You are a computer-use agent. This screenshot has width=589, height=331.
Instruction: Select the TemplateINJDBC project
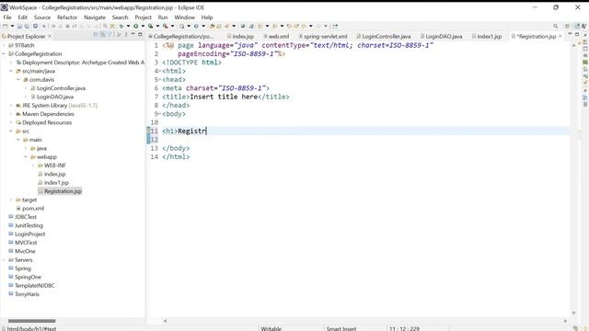point(35,286)
